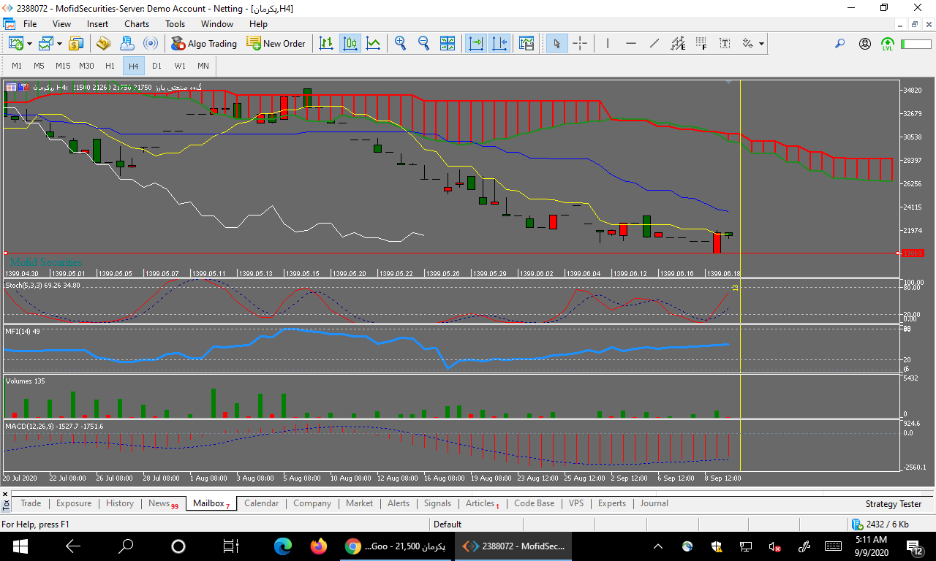This screenshot has width=936, height=561.
Task: Open the File menu
Action: [x=30, y=24]
